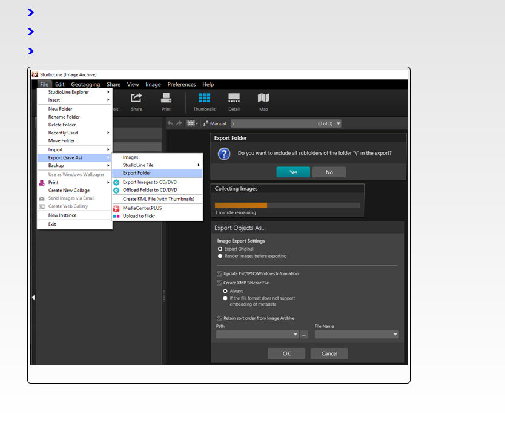This screenshot has width=505, height=429.
Task: Open the Geotagging menu
Action: point(85,85)
